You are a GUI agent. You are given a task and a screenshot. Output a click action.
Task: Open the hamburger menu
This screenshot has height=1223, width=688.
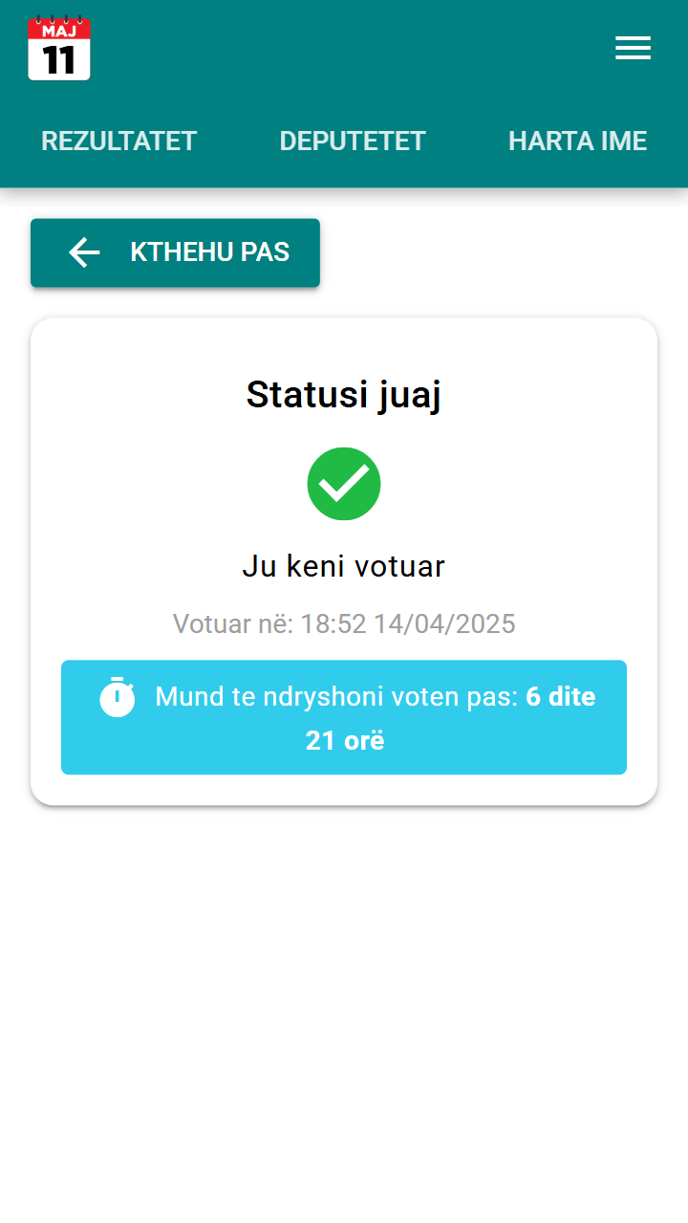pyautogui.click(x=633, y=49)
